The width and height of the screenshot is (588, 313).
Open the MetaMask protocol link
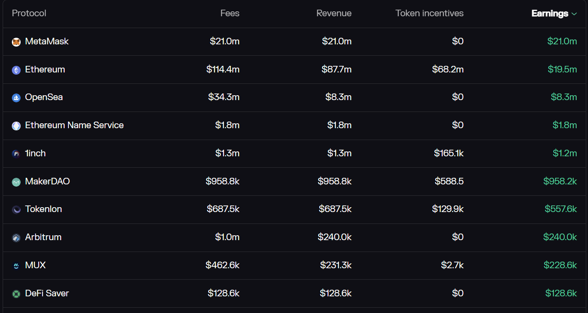point(47,42)
